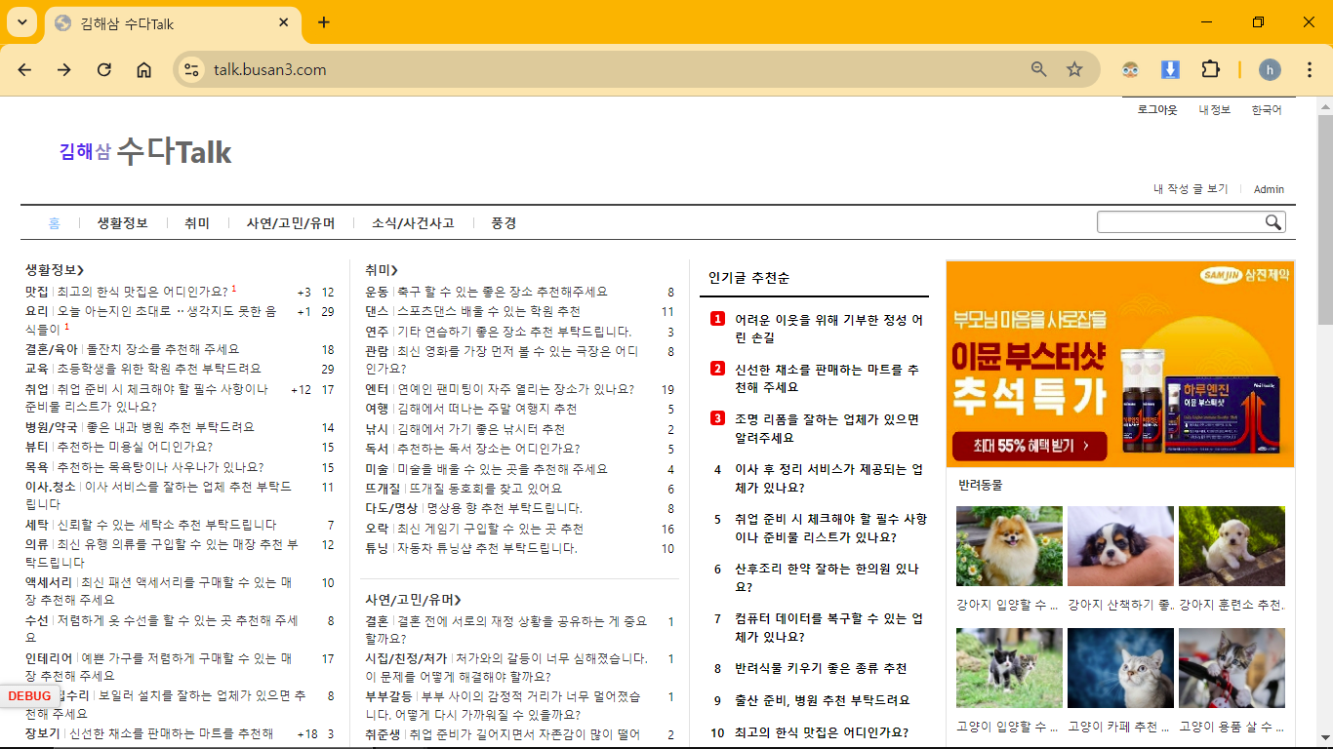This screenshot has height=749, width=1333.
Task: Open popular post 9 출산 준비, 병원 추천 부탁드려요
Action: [x=823, y=700]
